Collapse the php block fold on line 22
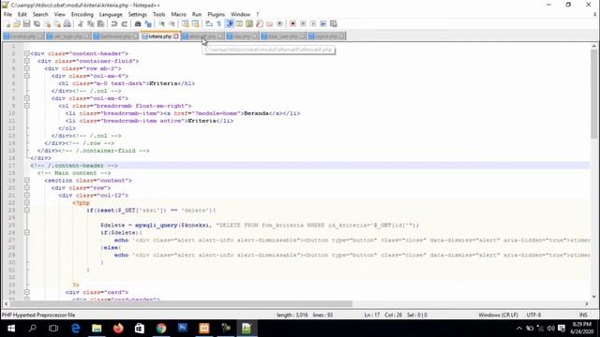 coord(27,203)
